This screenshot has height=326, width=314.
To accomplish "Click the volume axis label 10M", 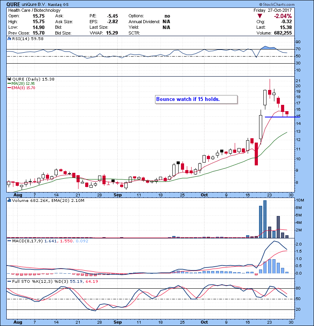I will coord(299,200).
